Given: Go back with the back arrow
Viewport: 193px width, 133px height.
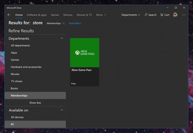Looking at the screenshot, I should pyautogui.click(x=9, y=15).
